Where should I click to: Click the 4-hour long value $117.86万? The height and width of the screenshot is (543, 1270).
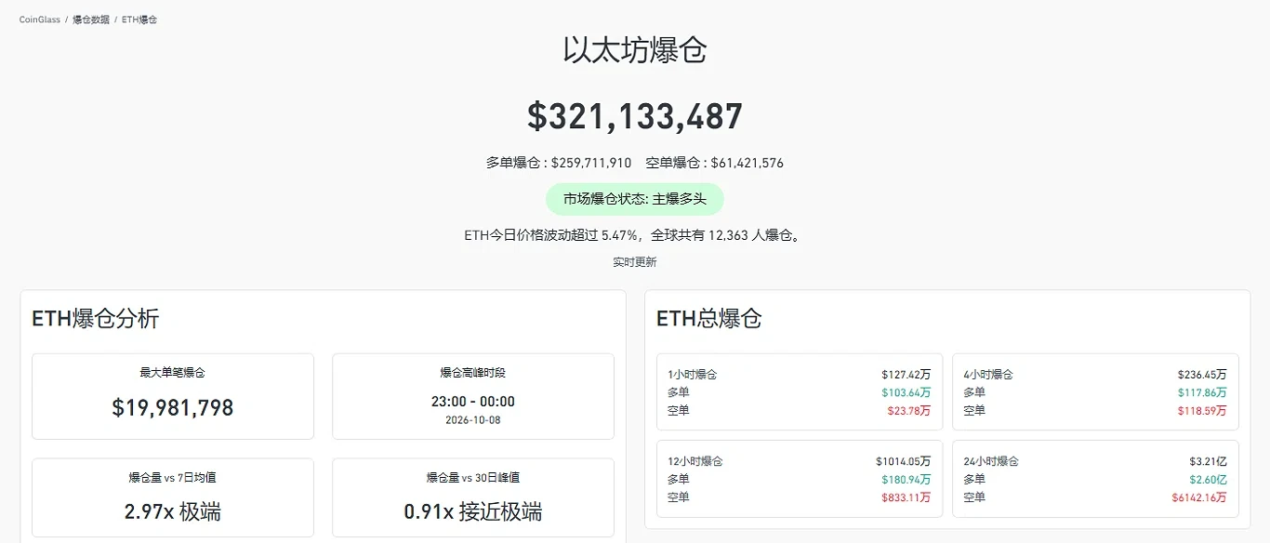[x=1202, y=392]
